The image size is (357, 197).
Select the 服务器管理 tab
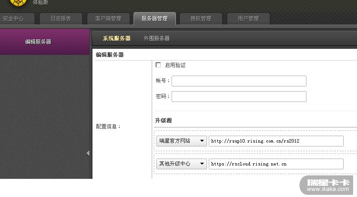pyautogui.click(x=155, y=19)
